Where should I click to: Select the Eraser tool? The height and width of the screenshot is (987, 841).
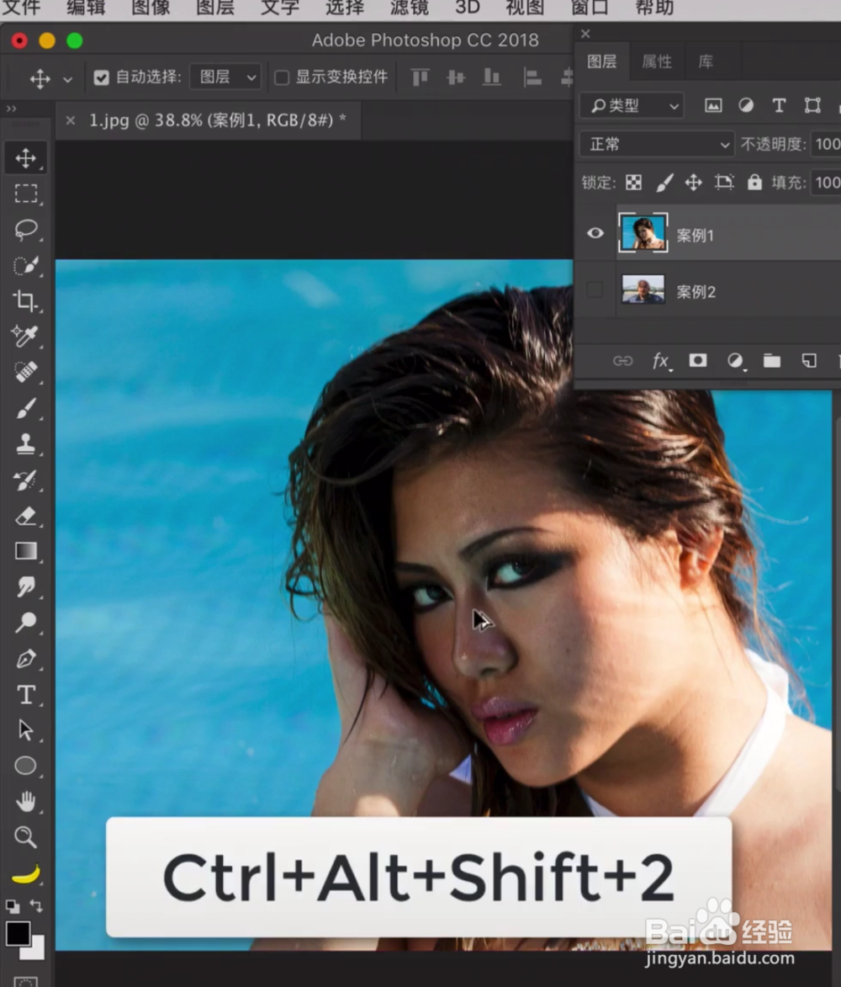[26, 516]
